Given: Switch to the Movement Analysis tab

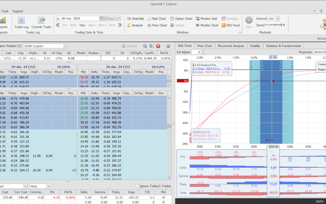Looking at the screenshot, I should 231,46.
